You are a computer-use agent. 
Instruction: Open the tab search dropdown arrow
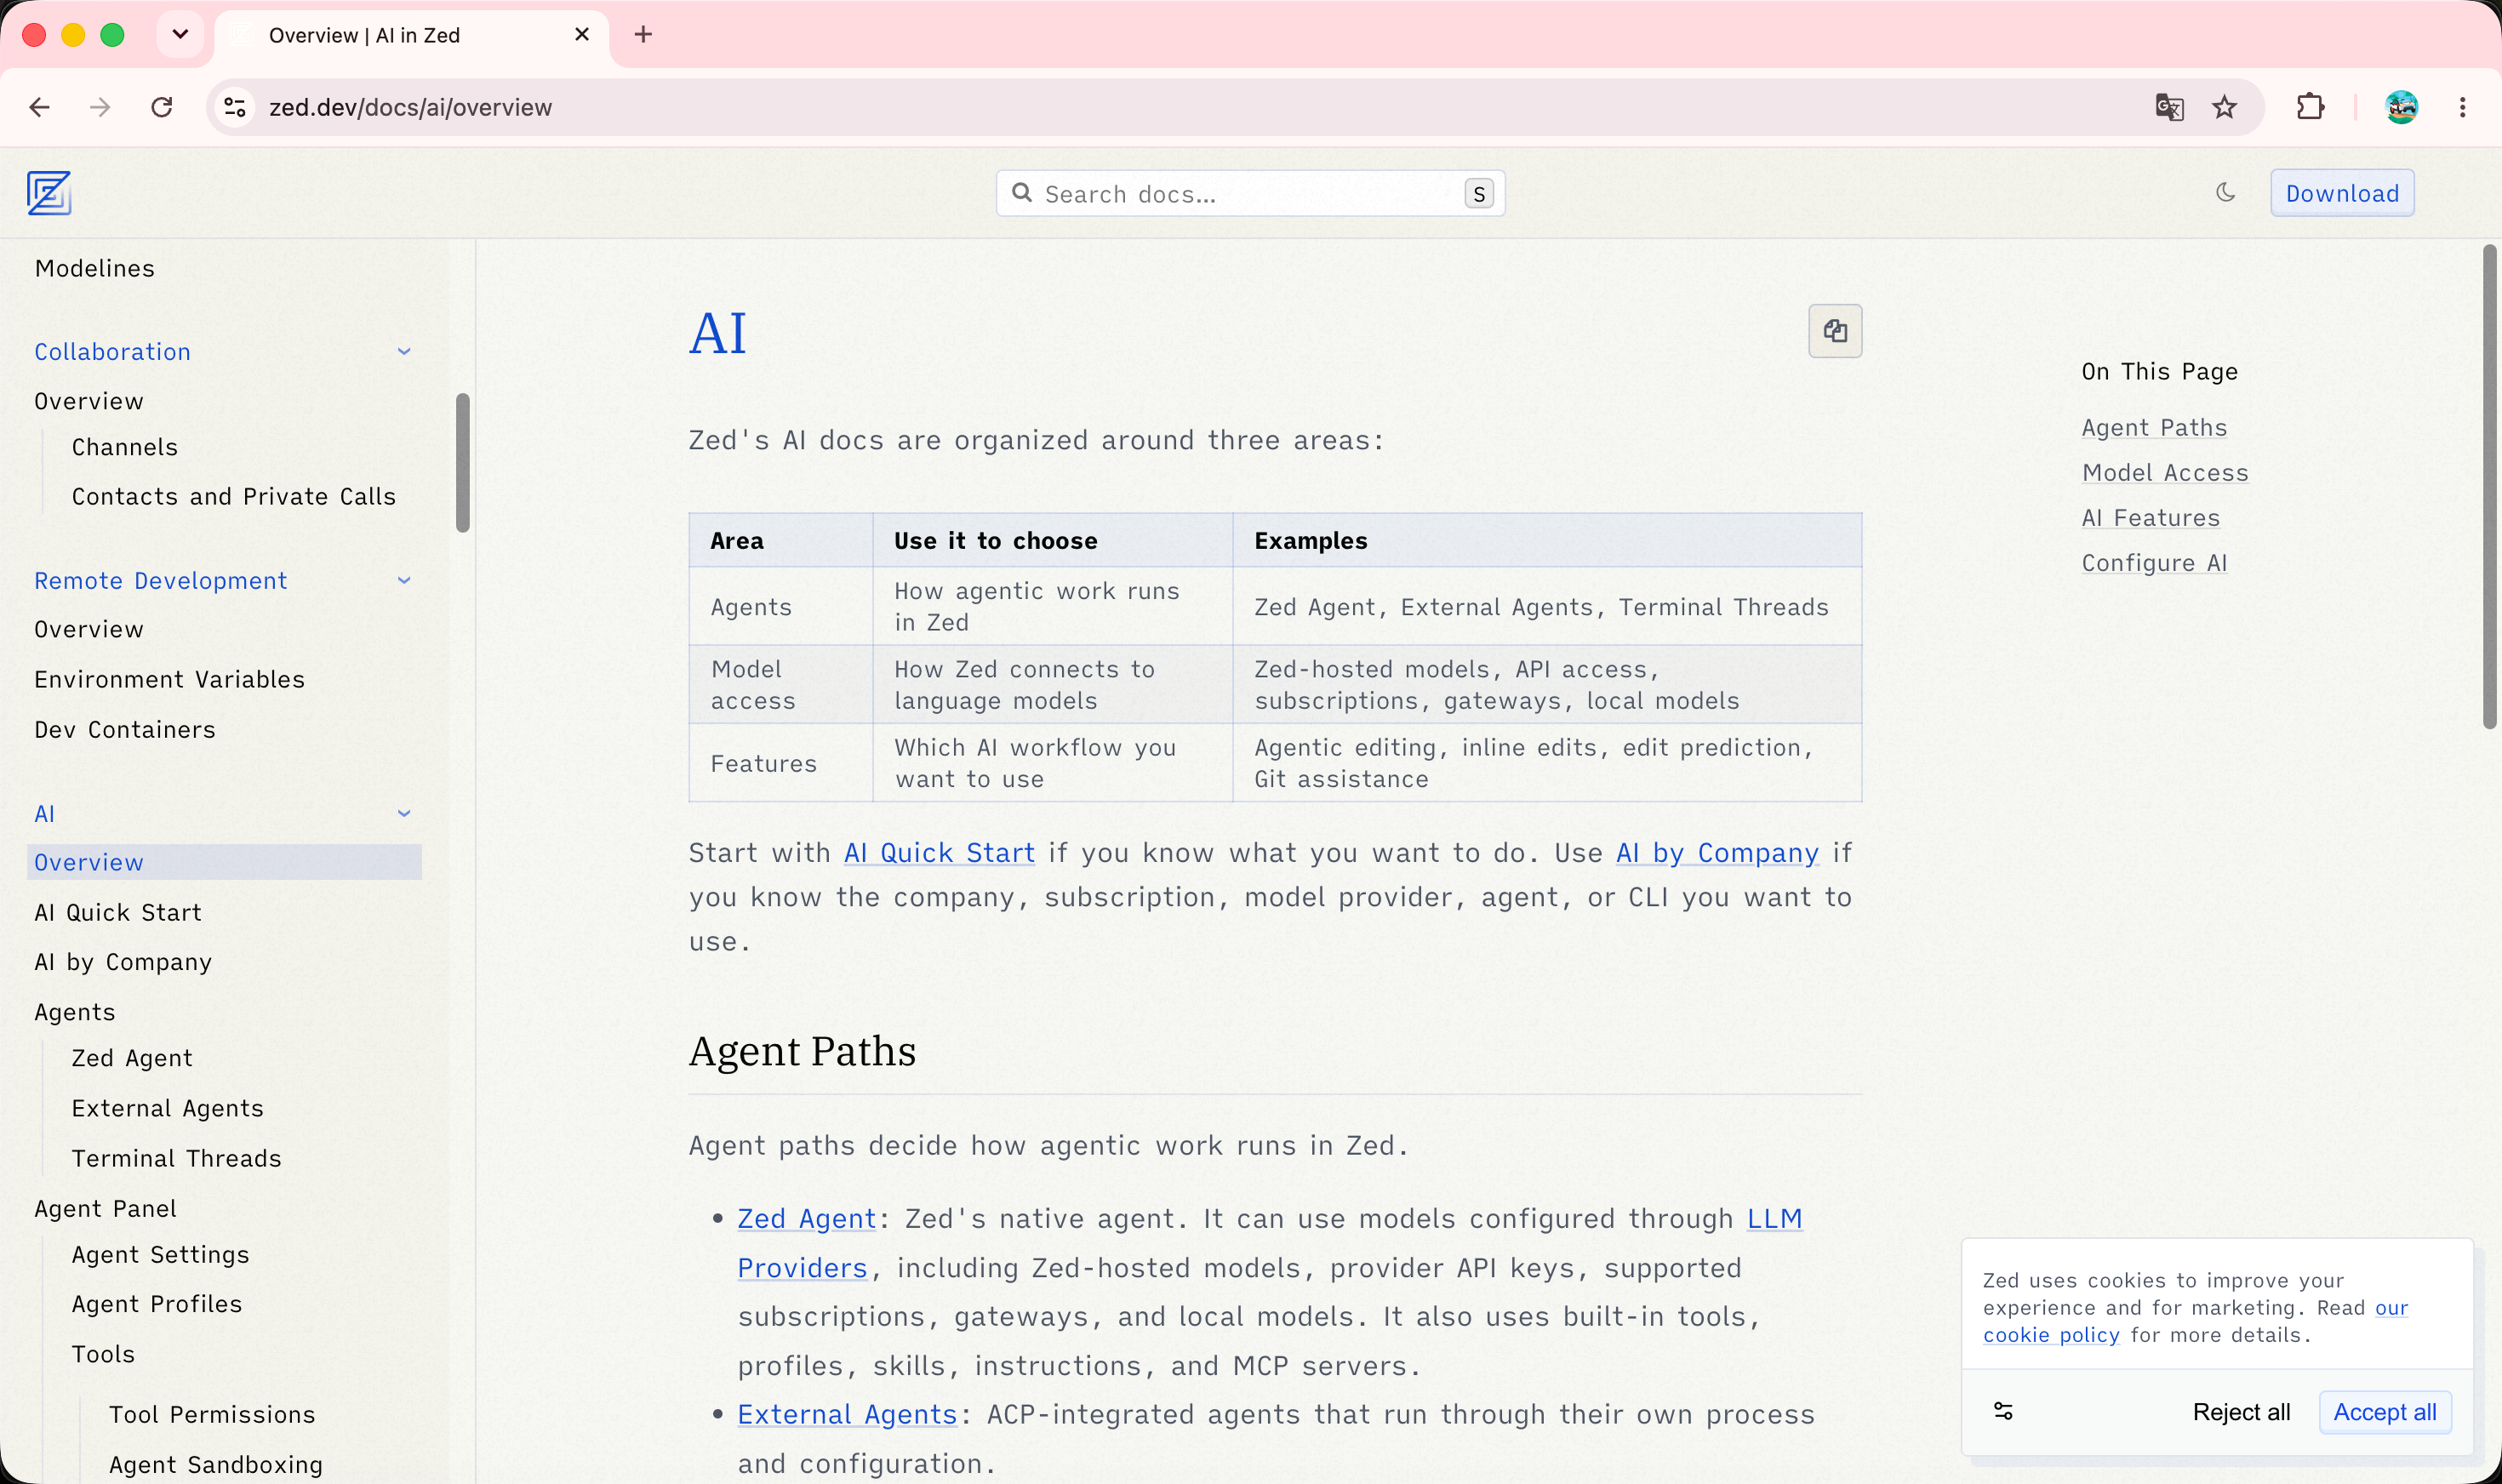[x=180, y=35]
